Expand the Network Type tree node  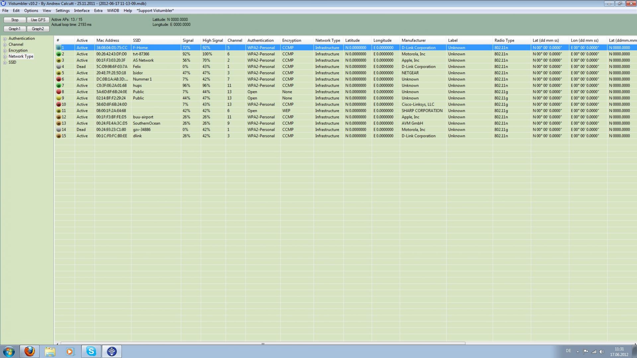click(5, 57)
